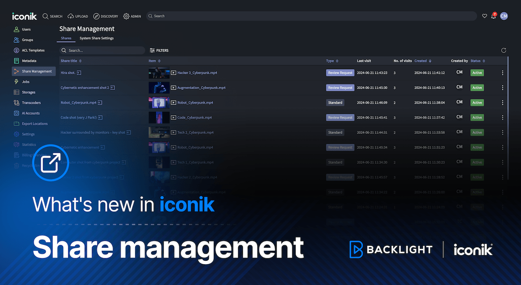Screen dimensions: 521x285
Task: Open options menu for Hira shot row
Action: (x=502, y=72)
